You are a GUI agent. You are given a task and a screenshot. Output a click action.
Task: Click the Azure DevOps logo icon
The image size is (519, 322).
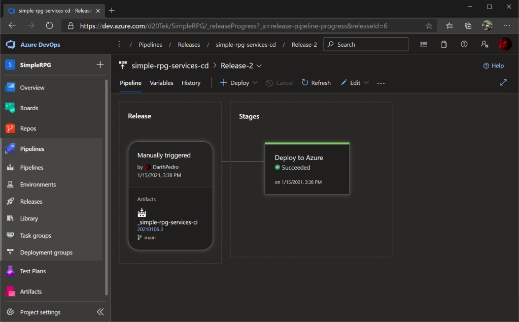point(11,45)
